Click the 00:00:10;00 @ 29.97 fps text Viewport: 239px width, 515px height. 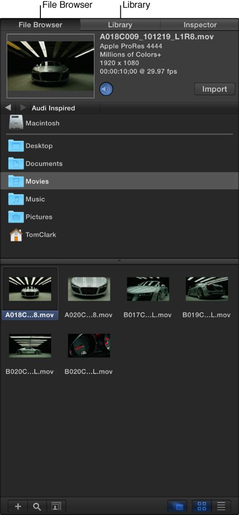138,71
